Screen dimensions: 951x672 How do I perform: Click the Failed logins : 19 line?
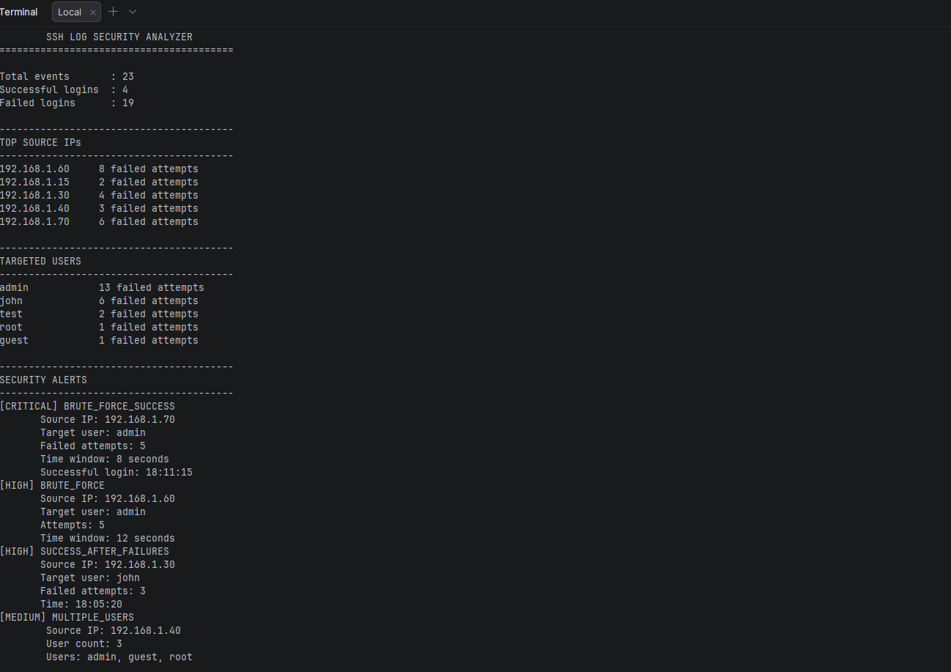pos(67,103)
